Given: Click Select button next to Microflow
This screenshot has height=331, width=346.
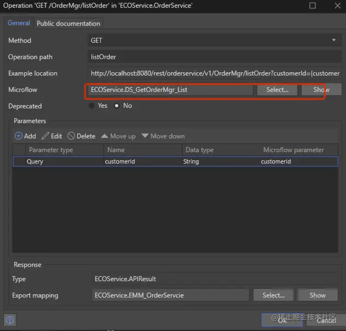Looking at the screenshot, I should coord(277,90).
